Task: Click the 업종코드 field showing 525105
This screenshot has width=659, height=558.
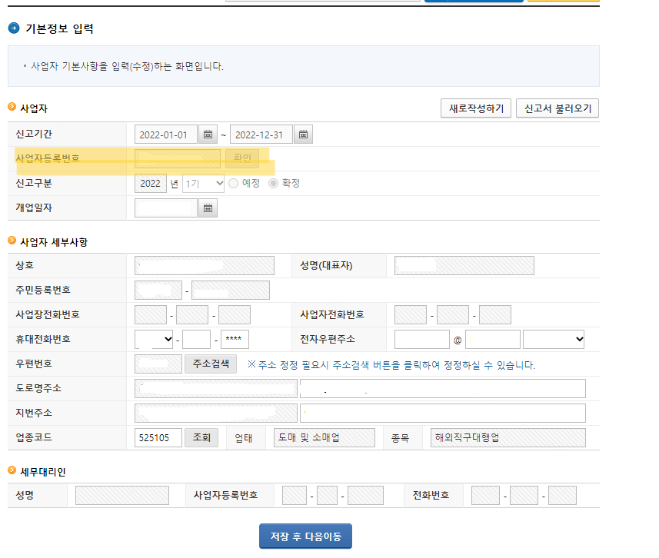Action: coord(158,437)
